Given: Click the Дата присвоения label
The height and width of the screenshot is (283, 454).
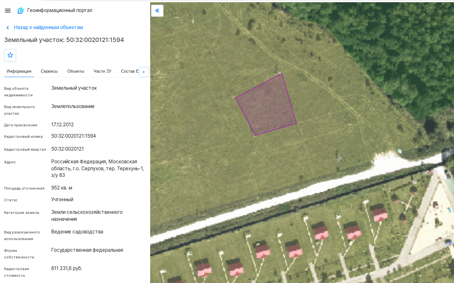Looking at the screenshot, I should [x=21, y=125].
